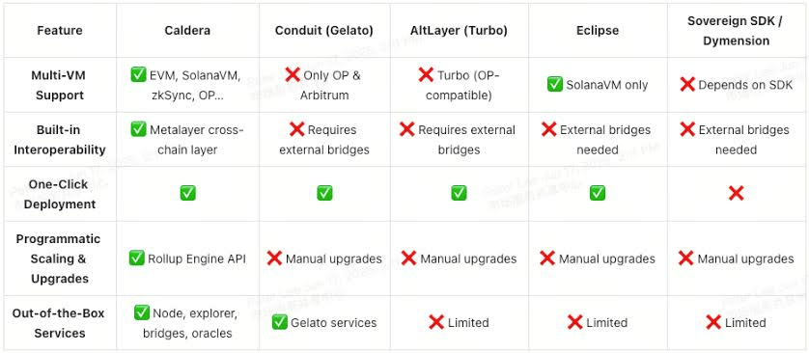Click the "Out-of-the-Box Services" row label

click(58, 323)
